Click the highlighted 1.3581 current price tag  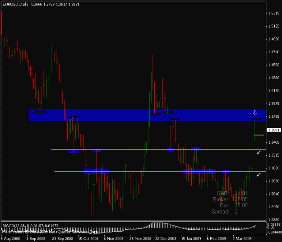click(274, 130)
